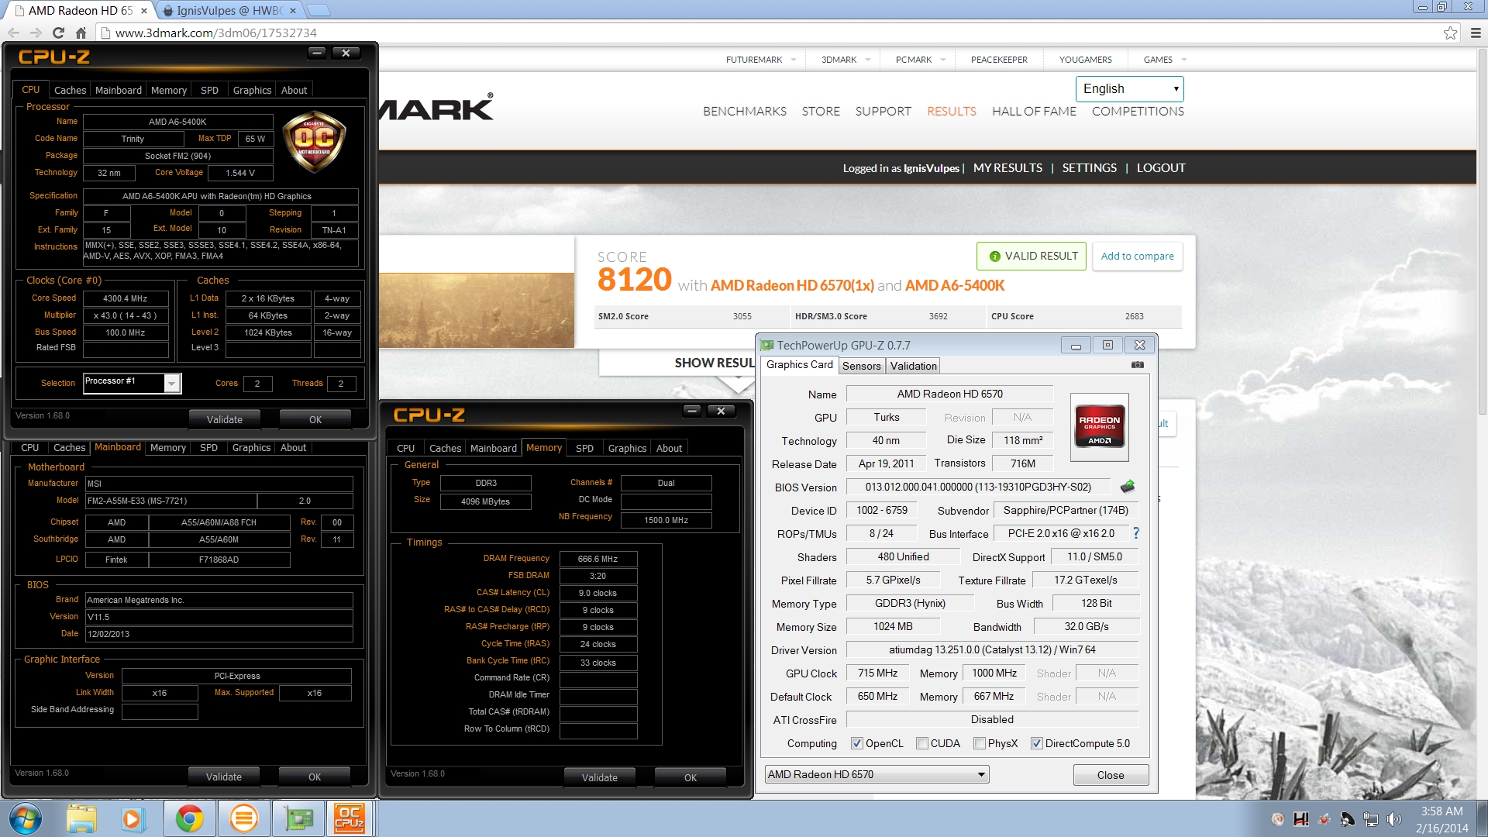This screenshot has width=1488, height=837.
Task: Open the HALL OF FAME site menu
Action: click(1034, 112)
